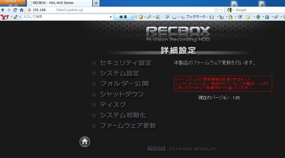Click the browser forward arrow

click(9, 10)
